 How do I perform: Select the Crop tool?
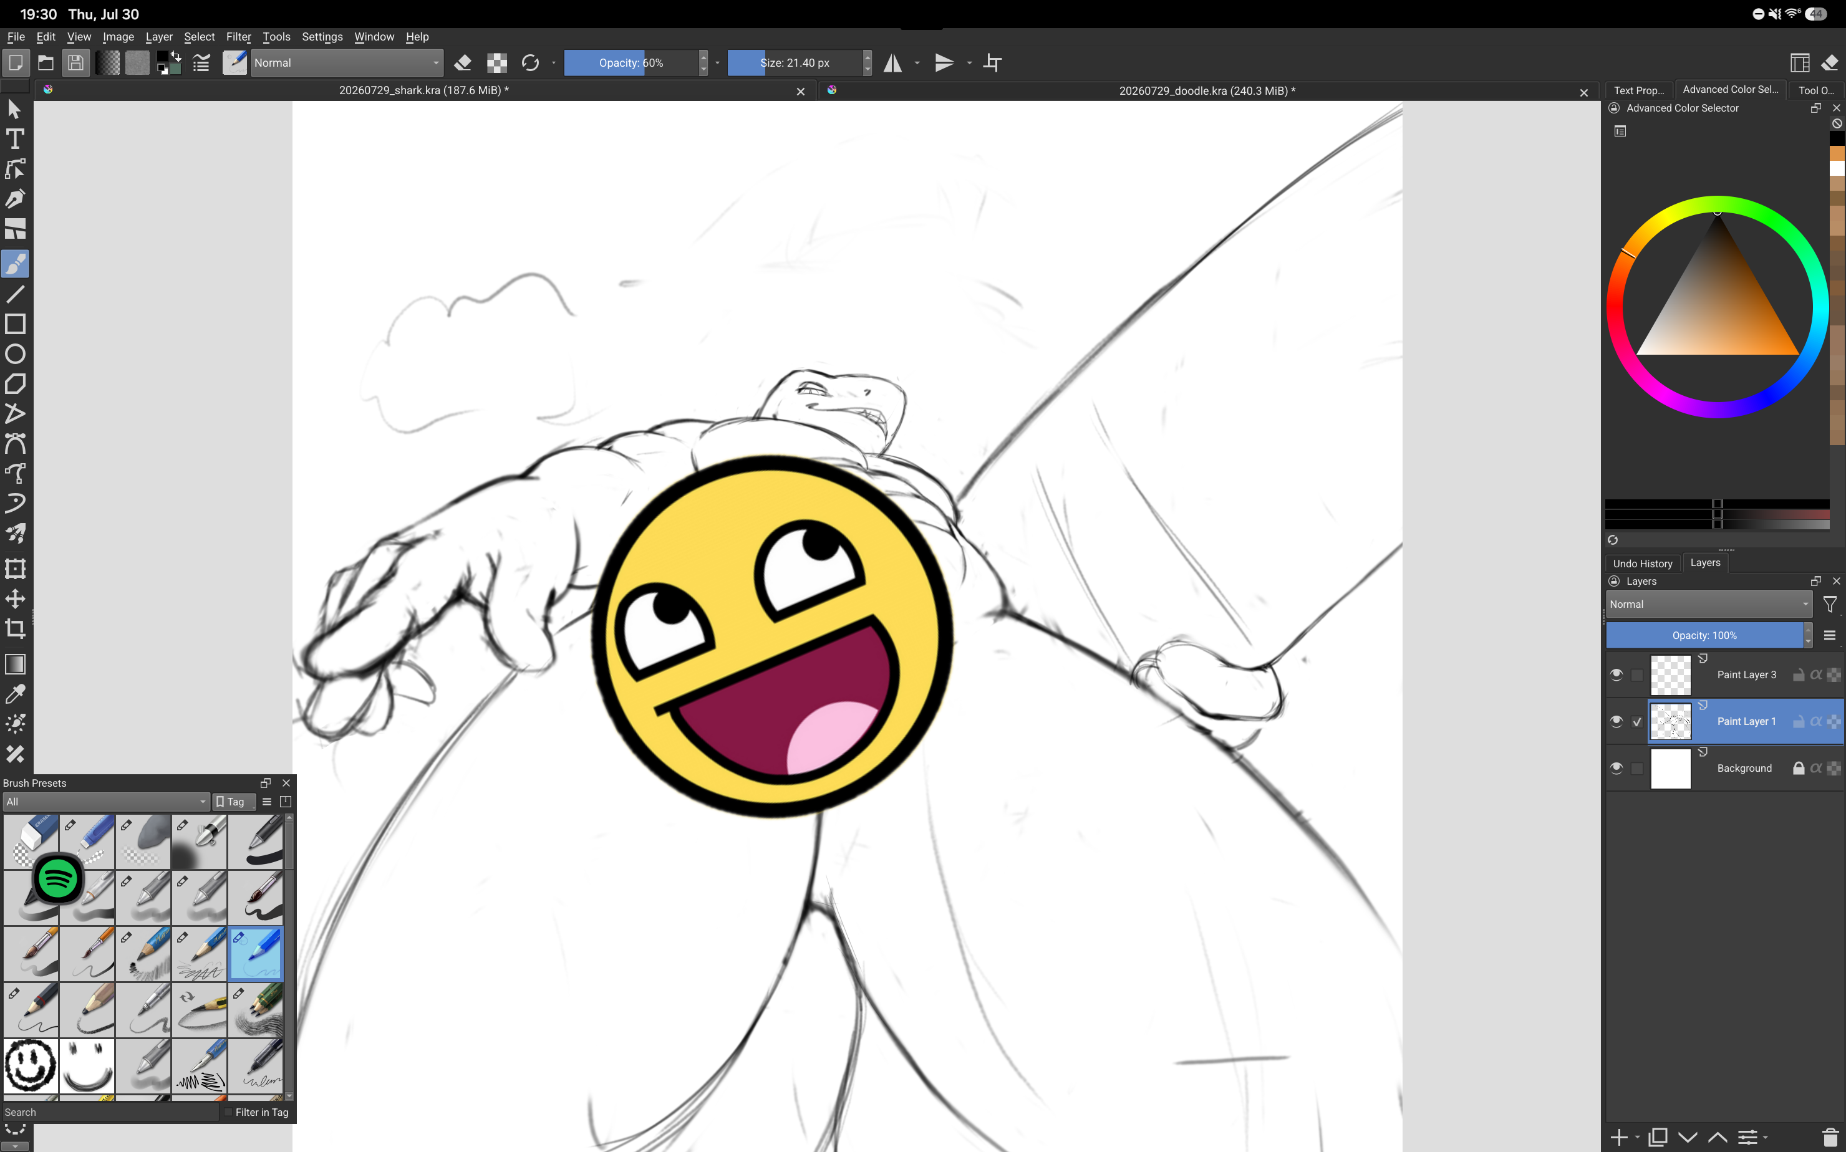(15, 628)
